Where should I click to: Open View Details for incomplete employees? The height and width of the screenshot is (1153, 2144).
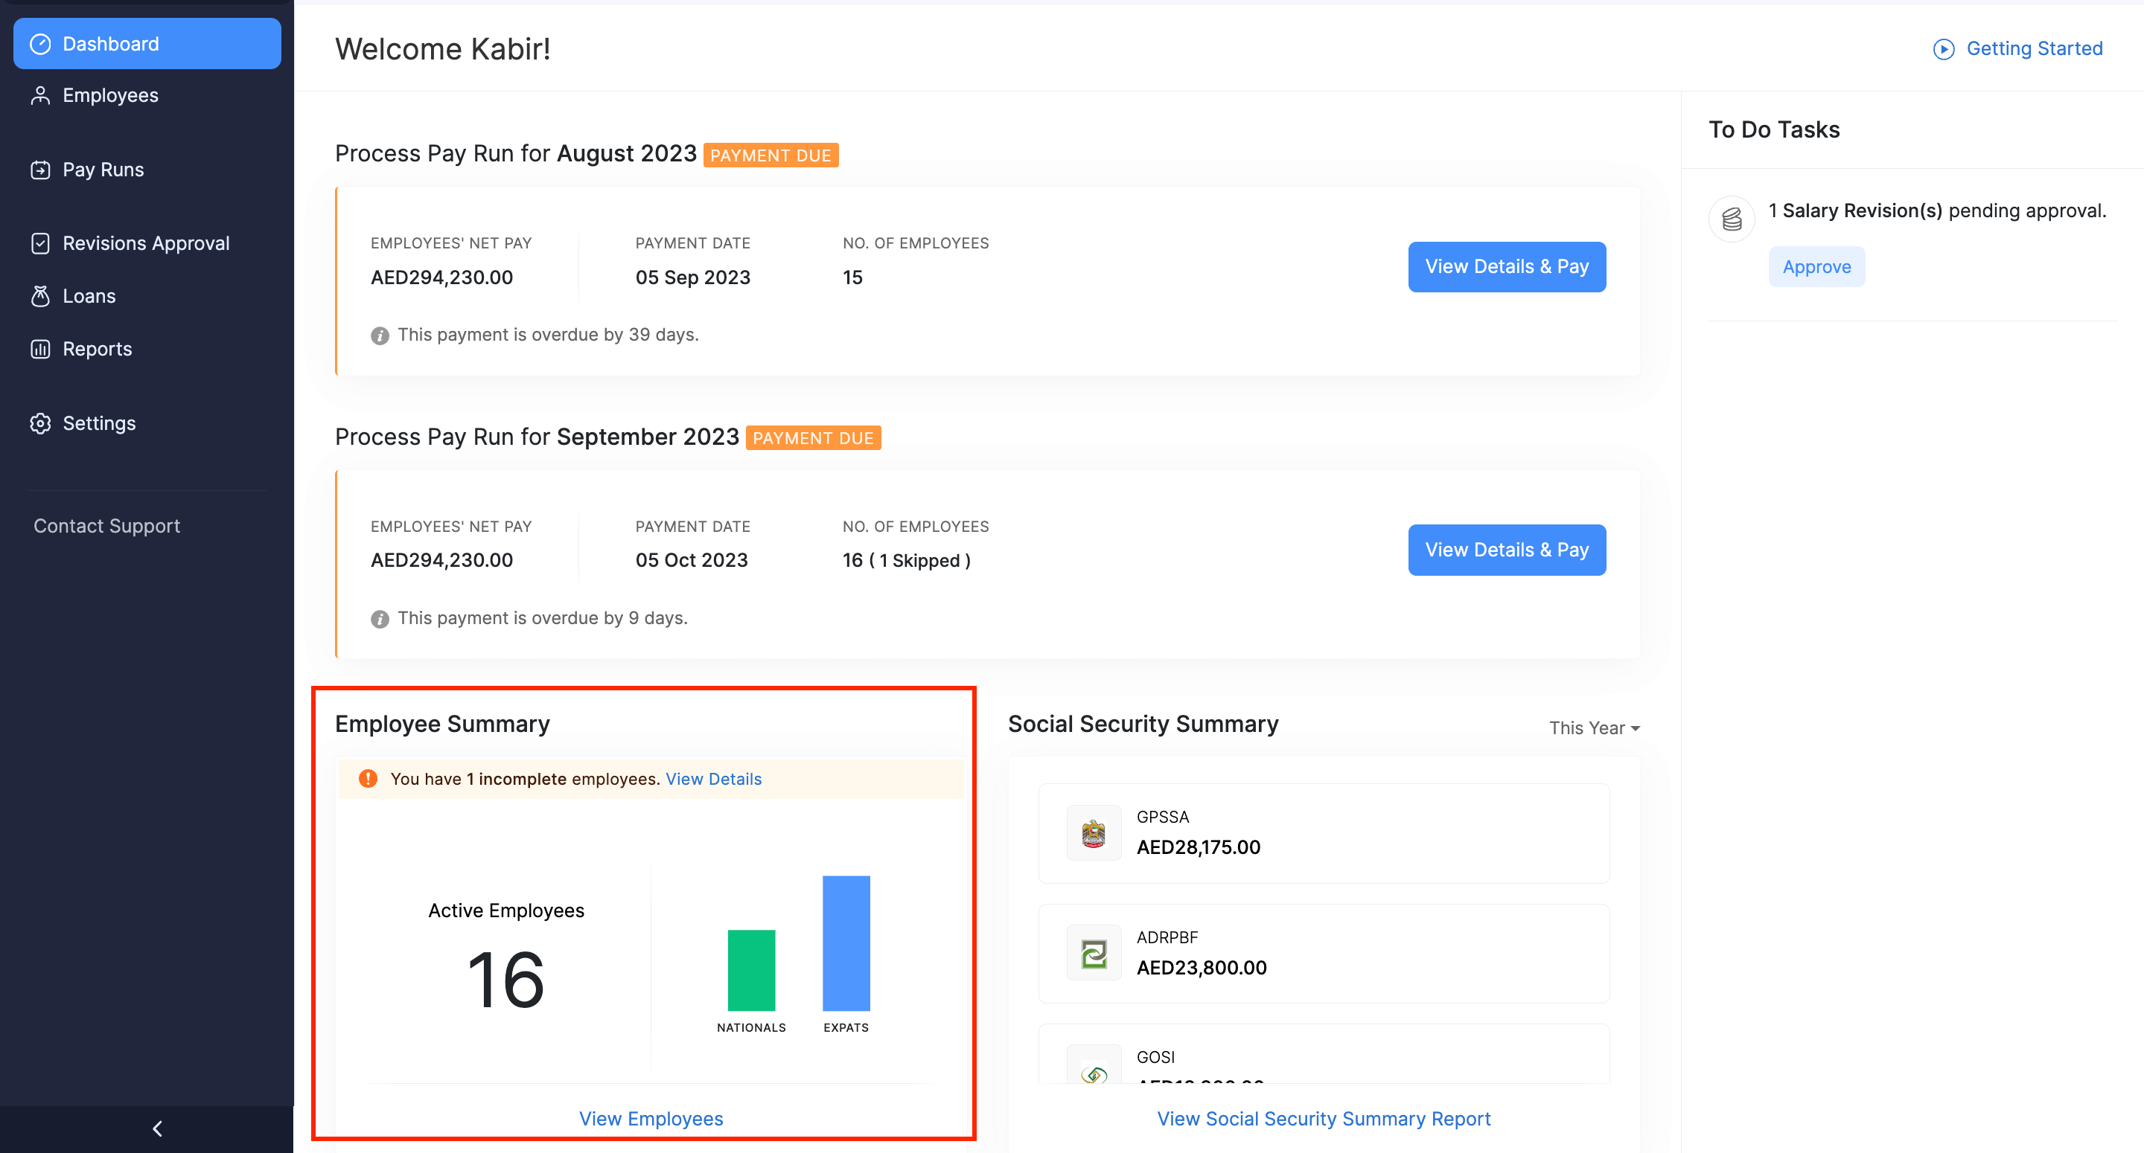pos(713,779)
